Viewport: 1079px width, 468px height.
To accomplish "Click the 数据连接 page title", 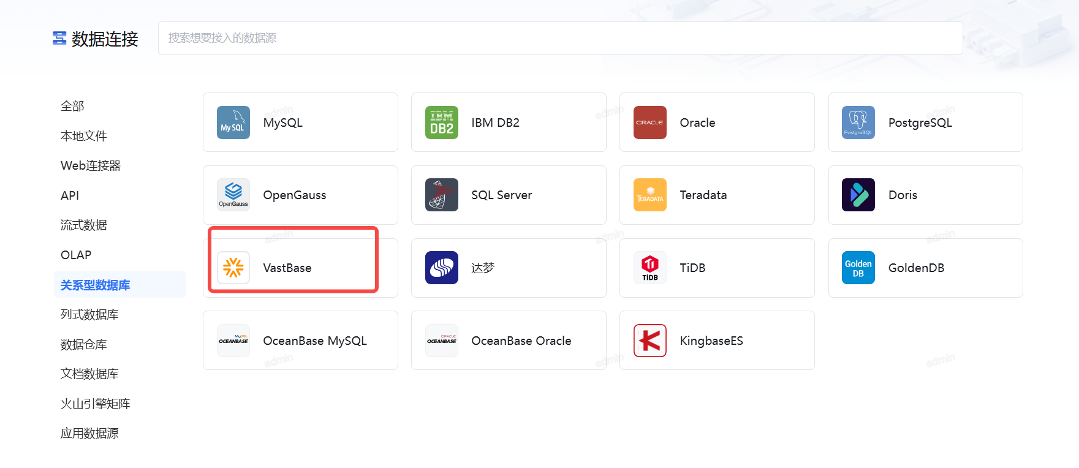I will pyautogui.click(x=105, y=39).
